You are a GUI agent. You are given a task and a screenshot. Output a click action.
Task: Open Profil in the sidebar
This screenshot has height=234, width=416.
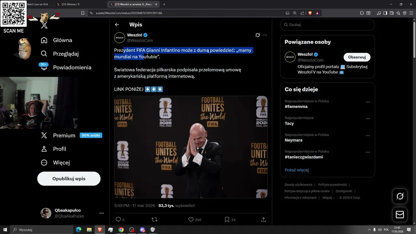[x=53, y=149]
